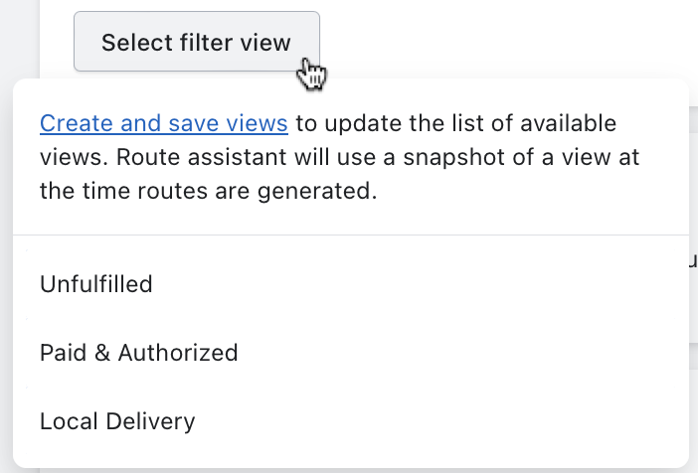This screenshot has width=698, height=473.
Task: Collapse the Select filter view dropdown
Action: [x=196, y=42]
